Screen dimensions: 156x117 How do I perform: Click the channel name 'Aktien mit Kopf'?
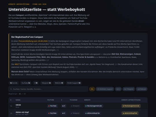pos(22,112)
